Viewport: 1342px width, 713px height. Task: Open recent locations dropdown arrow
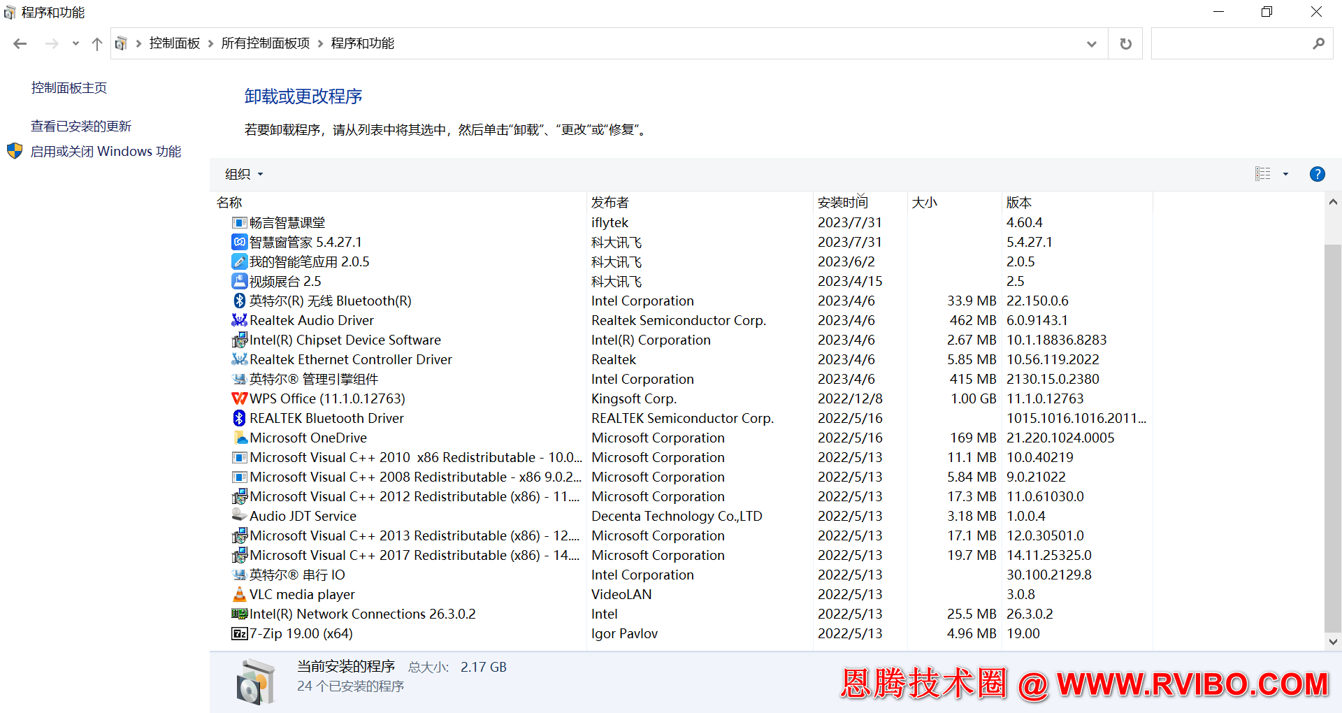click(x=75, y=43)
